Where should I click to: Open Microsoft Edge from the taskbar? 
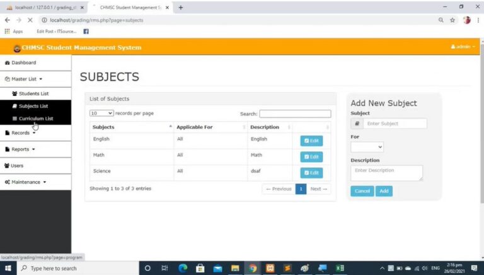click(x=183, y=268)
